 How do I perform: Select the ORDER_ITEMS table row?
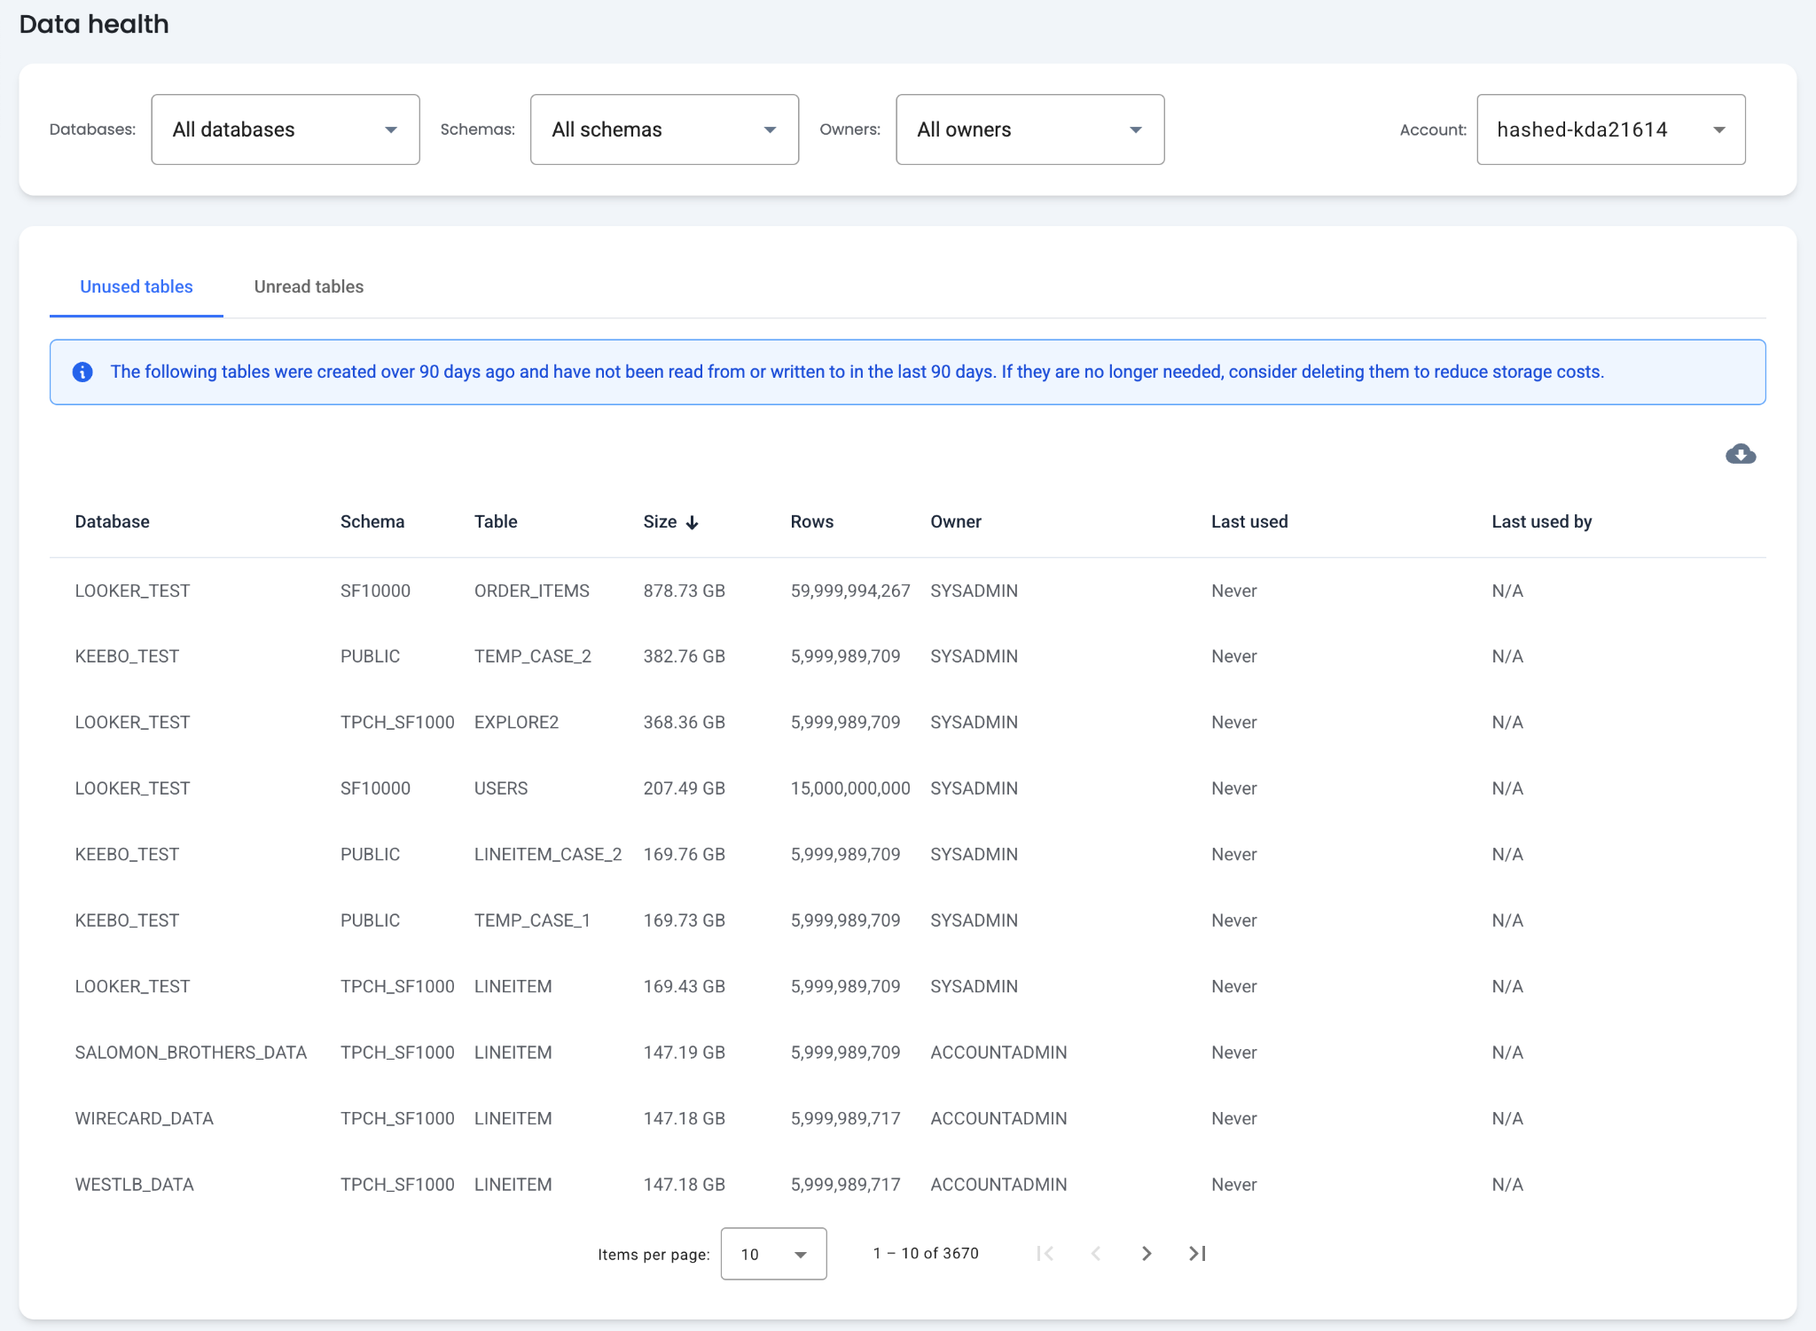click(531, 591)
